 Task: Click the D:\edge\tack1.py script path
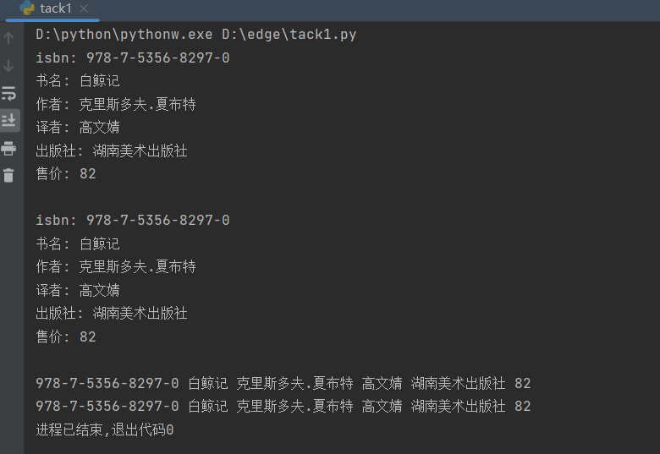[289, 34]
